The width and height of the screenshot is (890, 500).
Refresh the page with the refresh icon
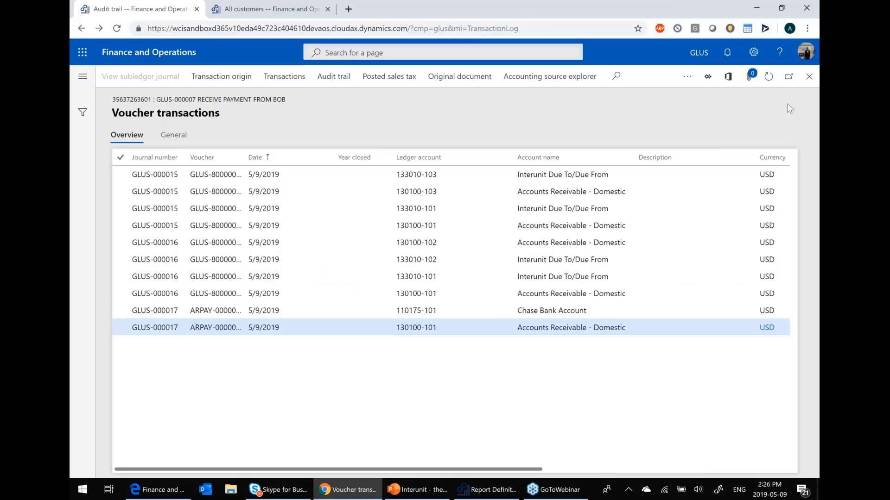click(x=769, y=76)
